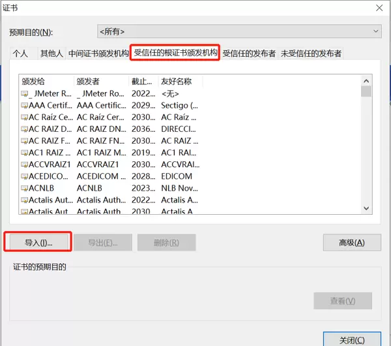Click the AC RAIZ FNMT certificate icon
The width and height of the screenshot is (391, 346).
pyautogui.click(x=24, y=141)
